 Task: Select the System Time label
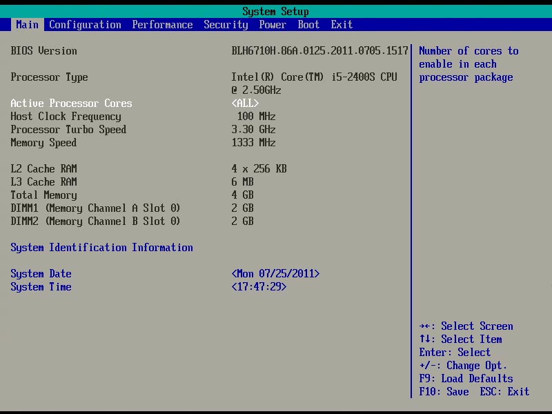pos(41,287)
